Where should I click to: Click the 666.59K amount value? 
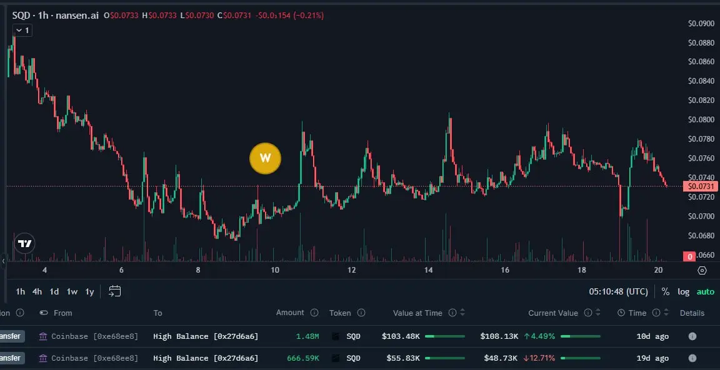(303, 358)
